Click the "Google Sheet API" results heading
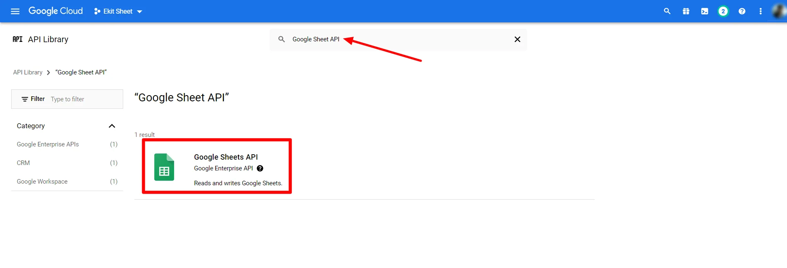Viewport: 787px width, 268px height. (x=182, y=97)
